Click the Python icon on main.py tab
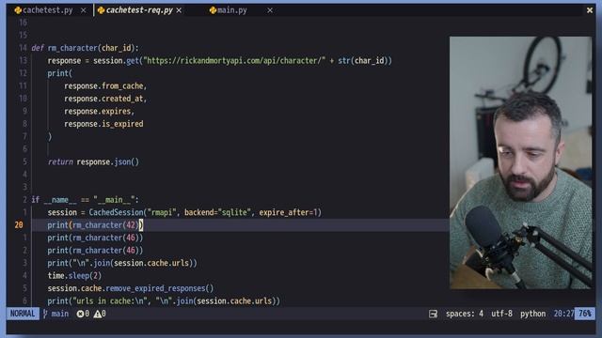This screenshot has height=338, width=602. (x=213, y=10)
